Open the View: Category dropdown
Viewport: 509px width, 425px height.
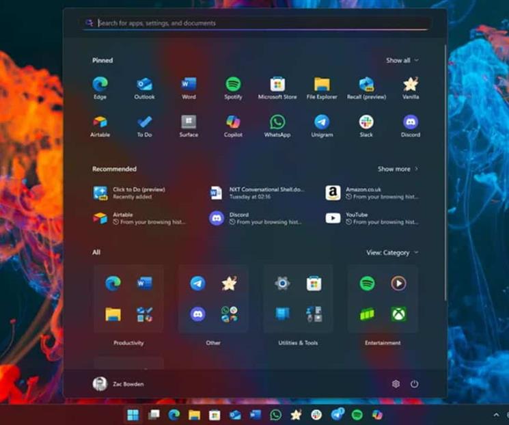pos(392,253)
